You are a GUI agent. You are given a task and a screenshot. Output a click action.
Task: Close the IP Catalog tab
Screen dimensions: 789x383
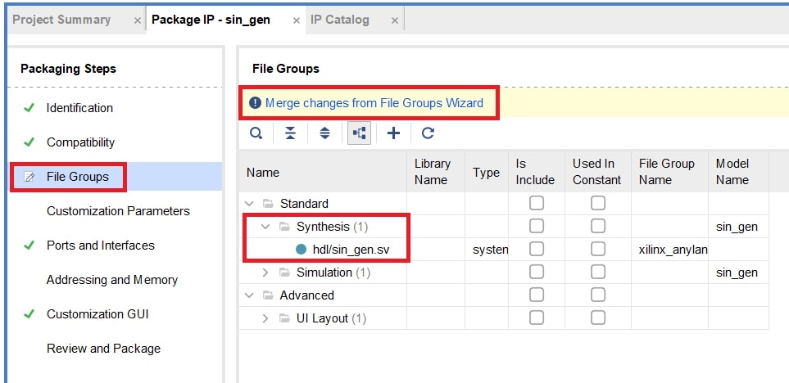(395, 20)
